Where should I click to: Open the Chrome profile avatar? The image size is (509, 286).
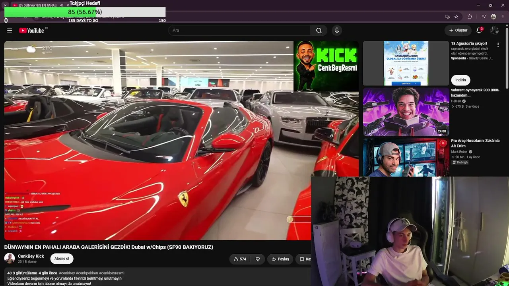coord(493,17)
